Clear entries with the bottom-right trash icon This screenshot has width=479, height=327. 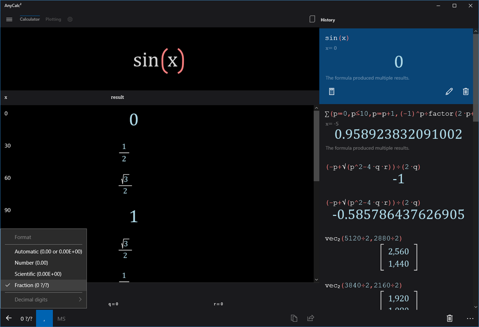tap(450, 318)
